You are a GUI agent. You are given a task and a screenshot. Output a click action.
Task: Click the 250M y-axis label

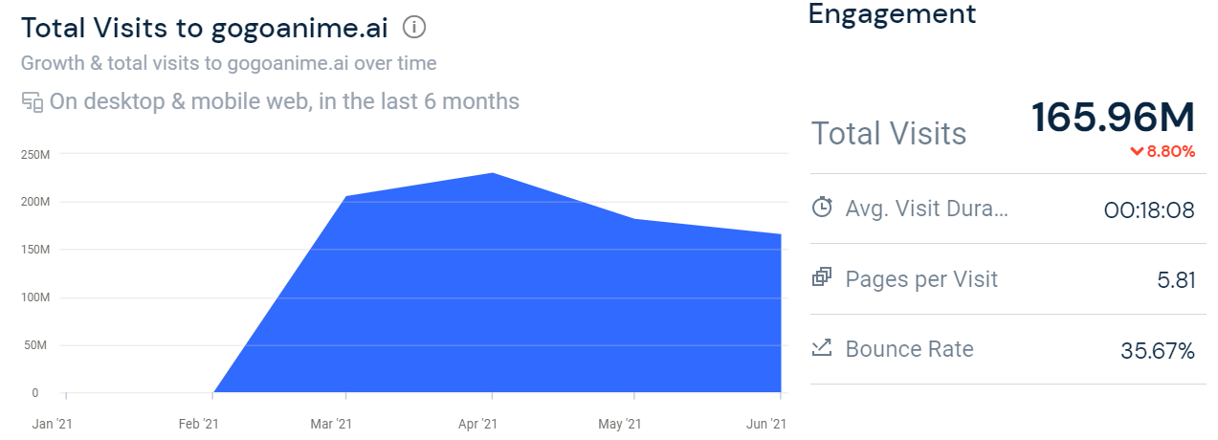pos(37,155)
